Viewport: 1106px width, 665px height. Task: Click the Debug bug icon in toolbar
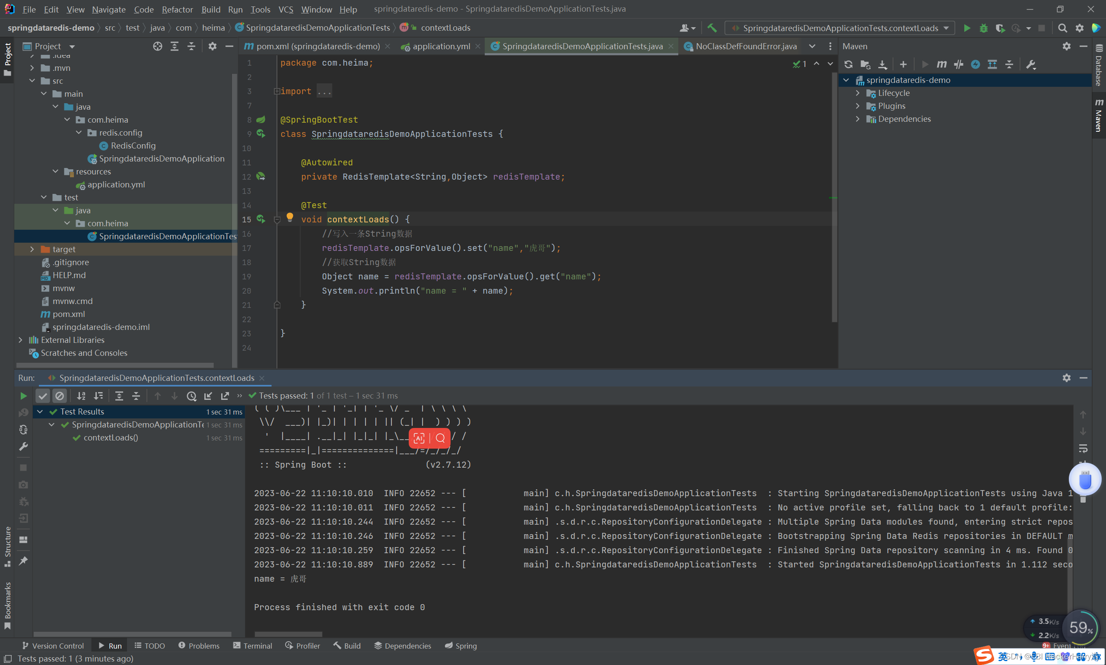pyautogui.click(x=984, y=28)
